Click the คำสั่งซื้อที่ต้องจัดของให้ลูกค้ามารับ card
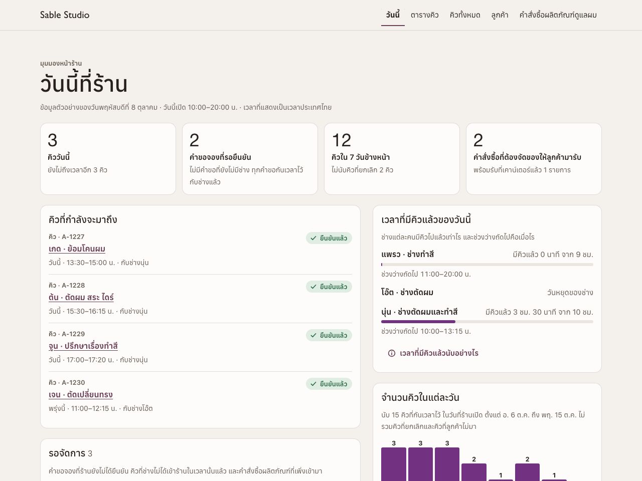This screenshot has height=481, width=642. tap(534, 159)
